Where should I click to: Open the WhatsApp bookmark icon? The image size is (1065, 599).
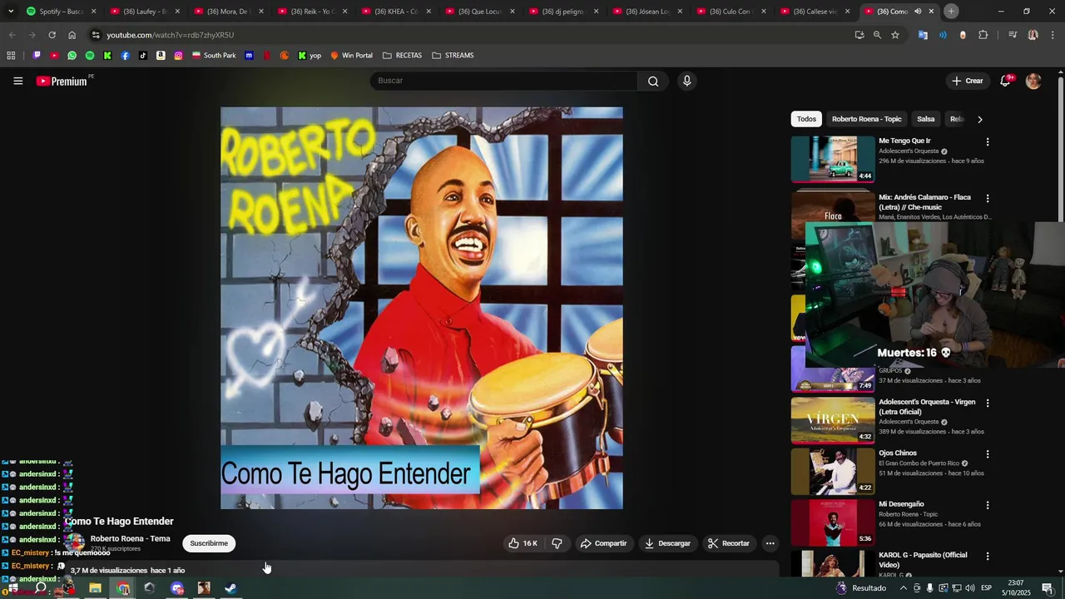tap(72, 55)
